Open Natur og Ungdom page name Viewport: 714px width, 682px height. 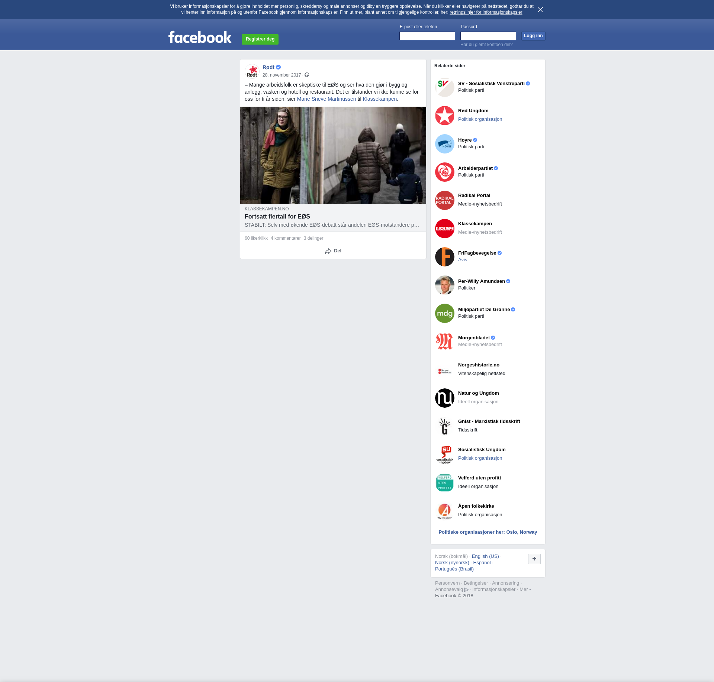click(479, 393)
